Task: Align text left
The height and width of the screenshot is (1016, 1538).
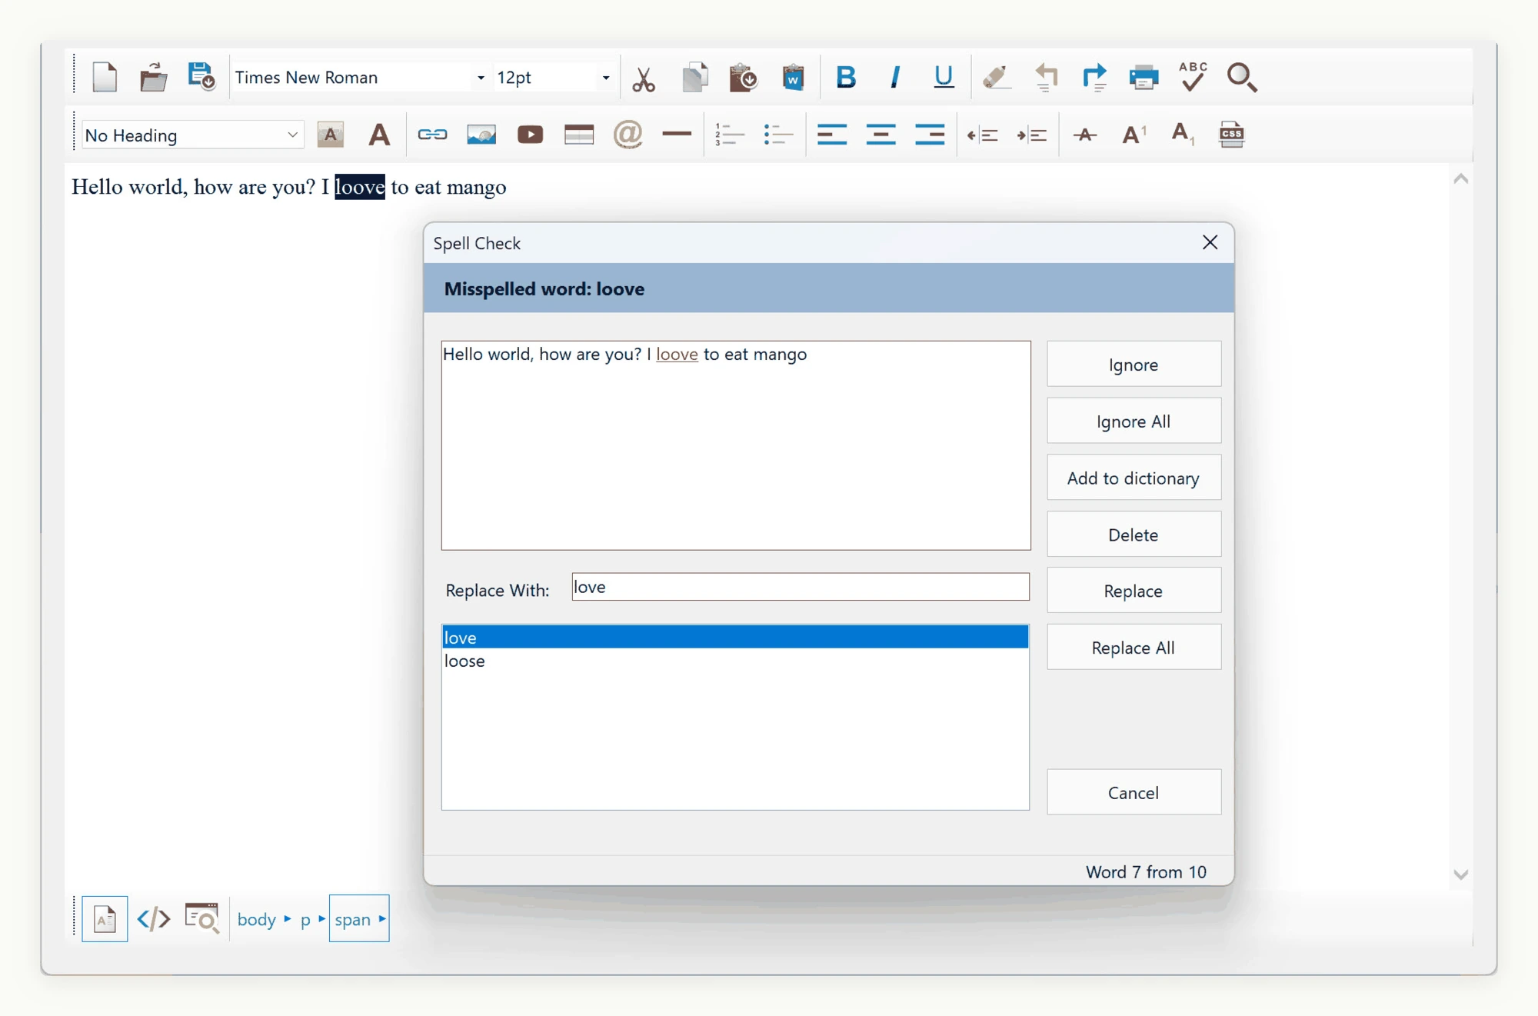Action: click(831, 135)
